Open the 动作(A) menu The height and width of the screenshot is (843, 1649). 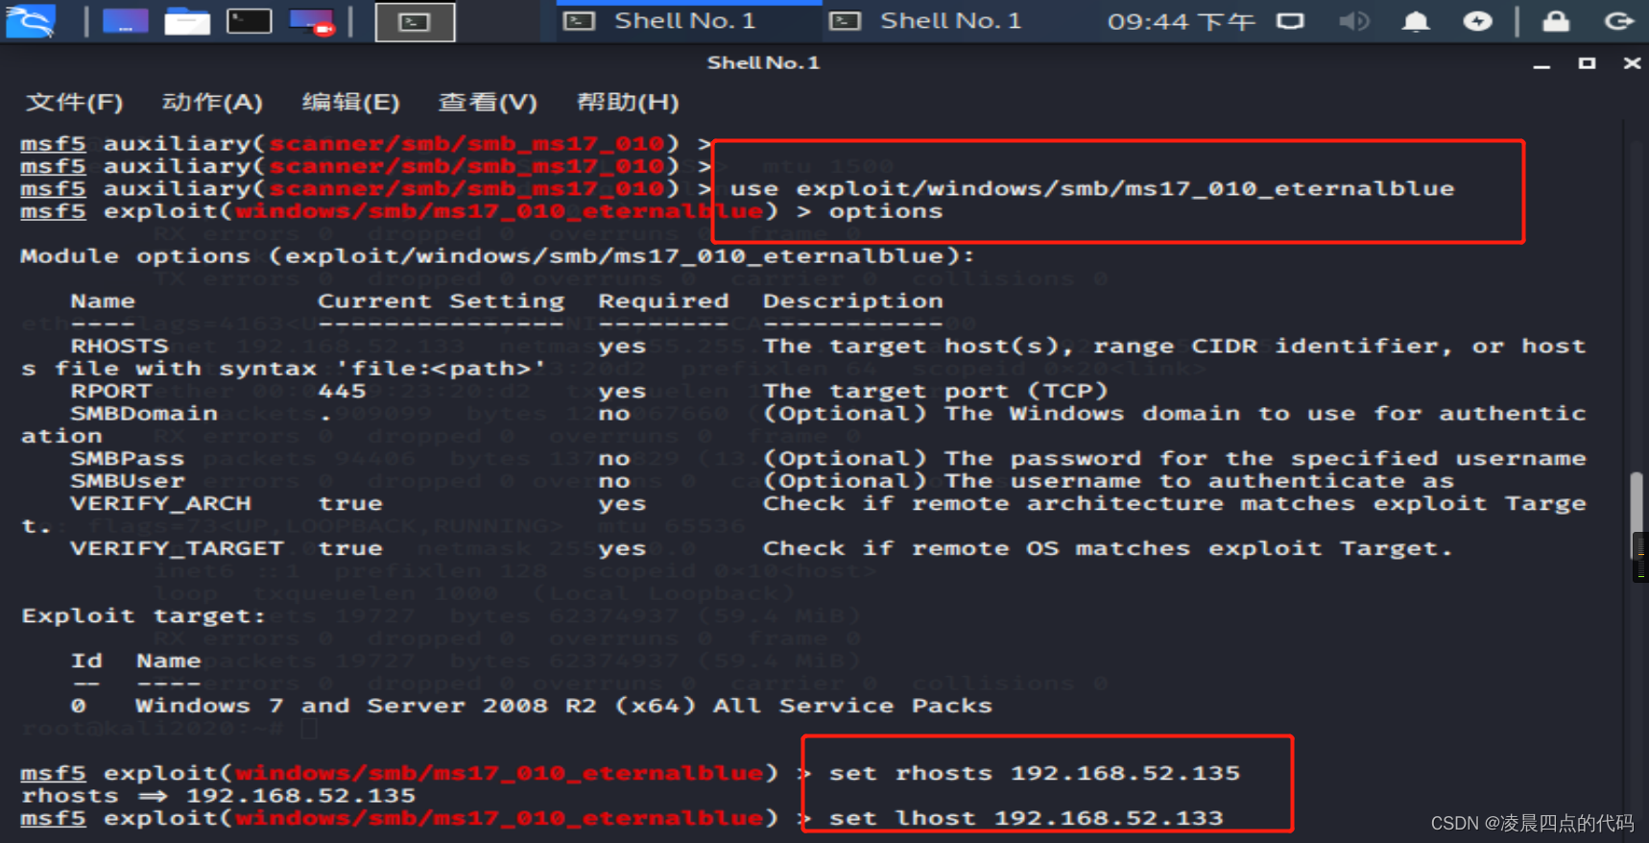click(x=212, y=102)
